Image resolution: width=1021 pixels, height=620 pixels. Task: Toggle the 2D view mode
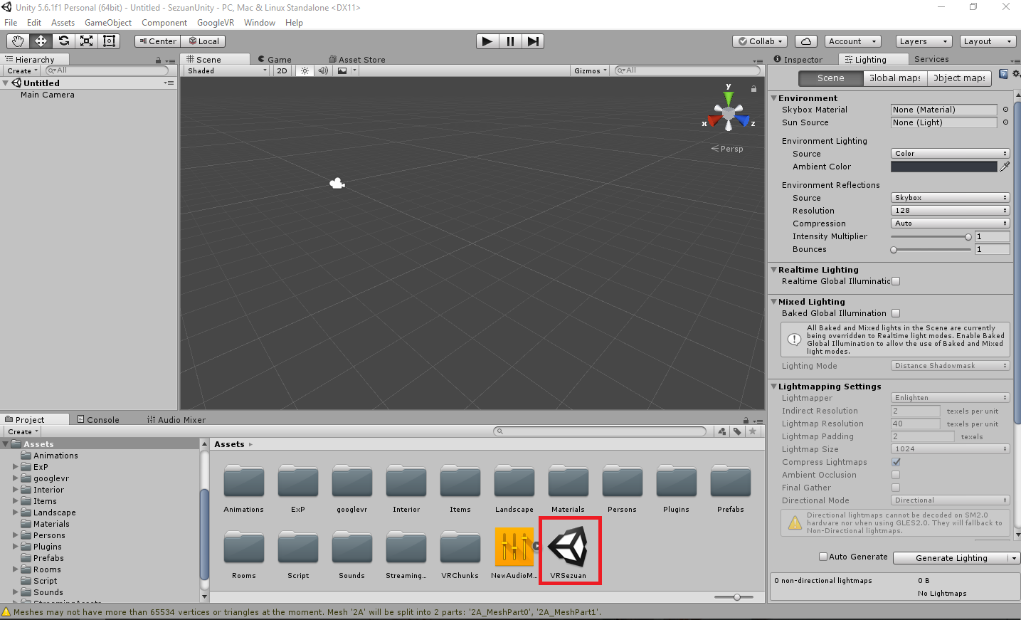point(282,70)
